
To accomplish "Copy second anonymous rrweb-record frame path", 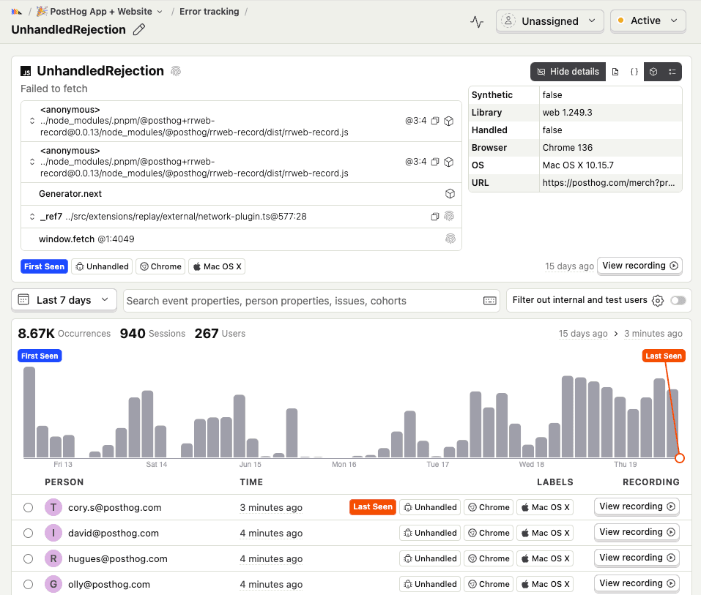I will 435,162.
